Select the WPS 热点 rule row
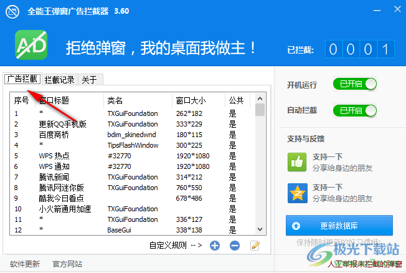Screen dimensions: 406x273 click(132, 156)
